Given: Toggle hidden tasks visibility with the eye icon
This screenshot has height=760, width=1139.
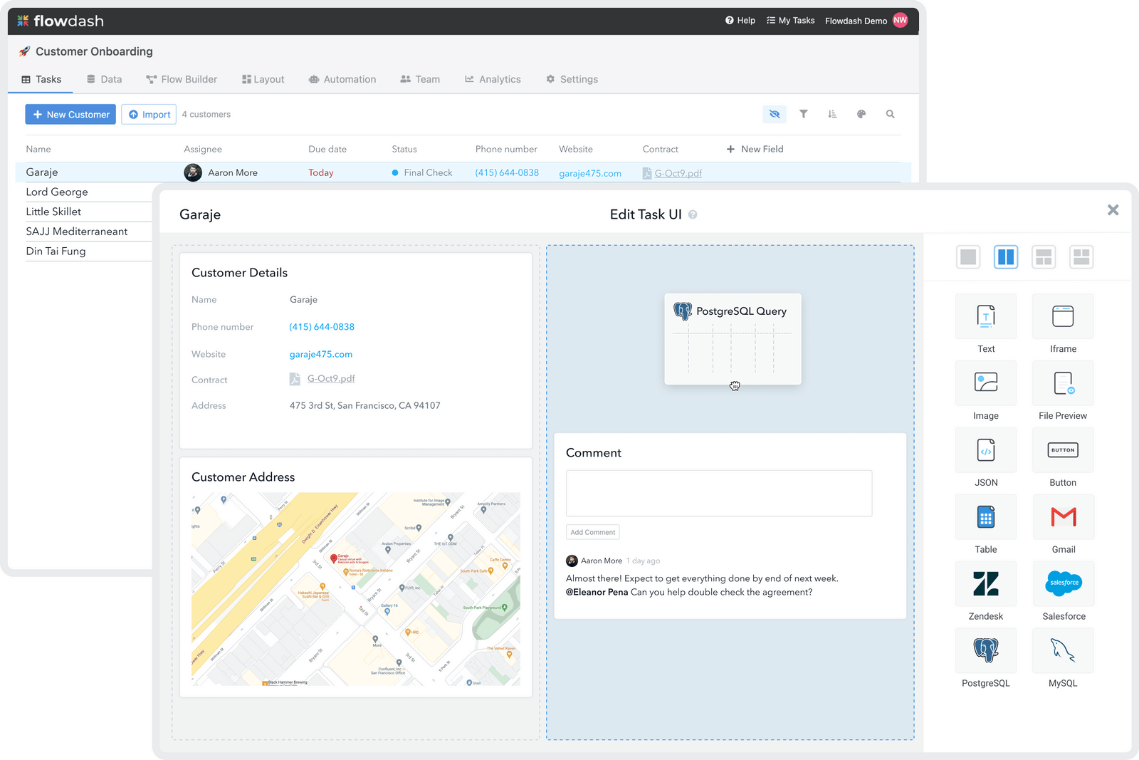Looking at the screenshot, I should point(775,114).
